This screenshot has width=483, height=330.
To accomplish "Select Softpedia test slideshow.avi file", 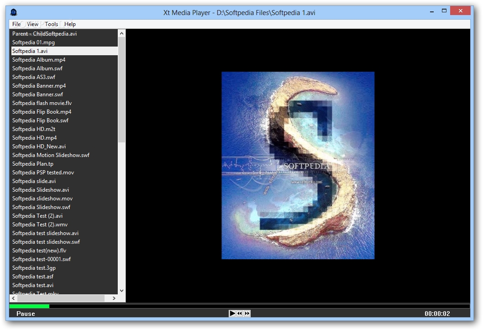I will [64, 233].
